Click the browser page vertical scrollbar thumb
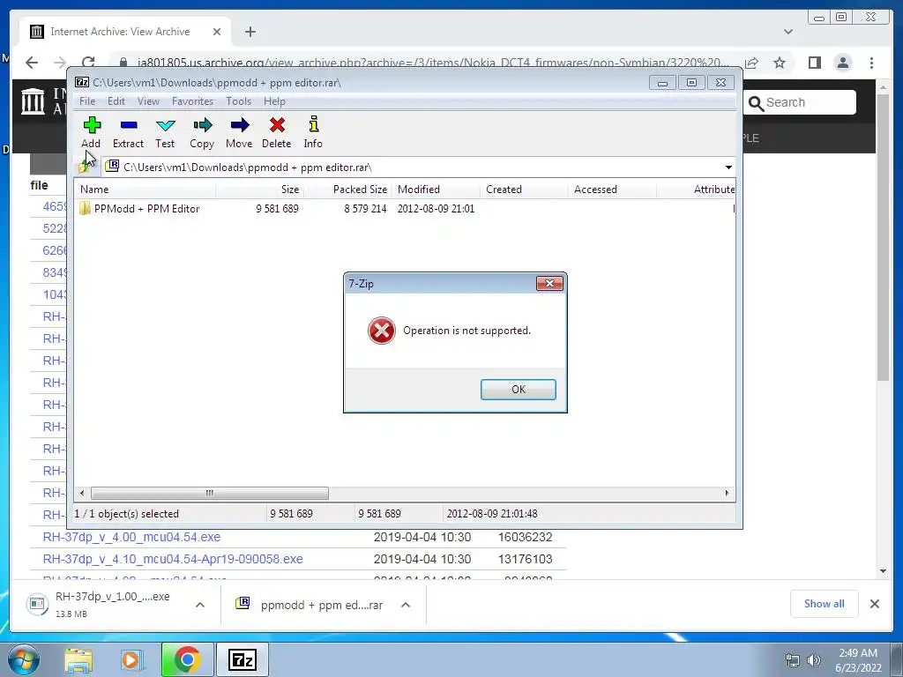 (883, 237)
